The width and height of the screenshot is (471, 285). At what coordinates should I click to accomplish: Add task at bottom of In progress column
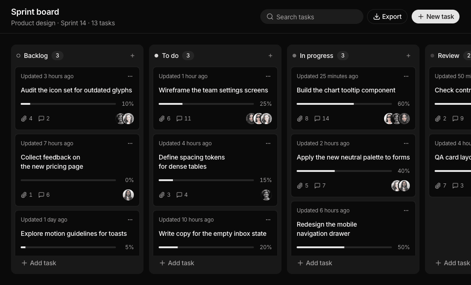click(x=315, y=263)
